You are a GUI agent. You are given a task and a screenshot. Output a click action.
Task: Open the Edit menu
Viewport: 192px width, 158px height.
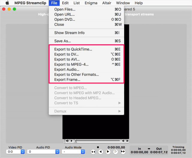[x=65, y=3]
